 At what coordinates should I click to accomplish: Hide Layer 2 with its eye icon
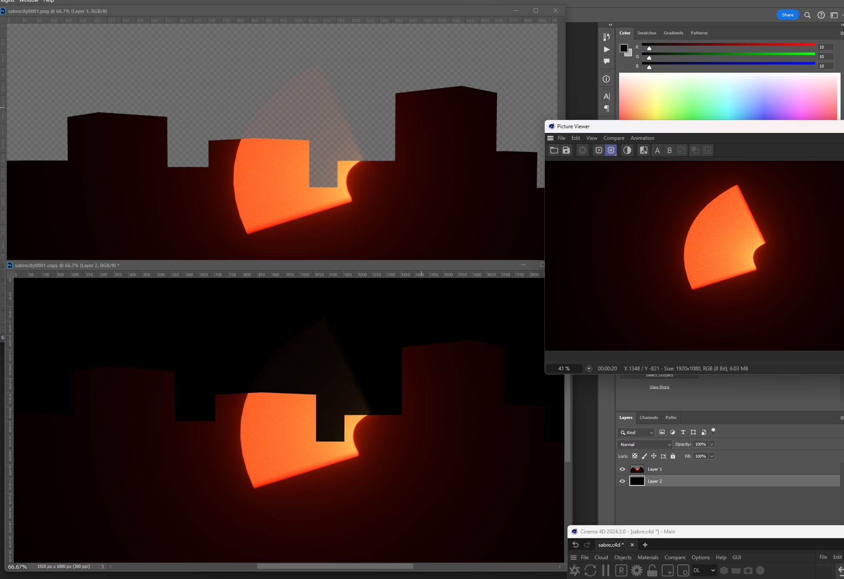click(x=622, y=481)
